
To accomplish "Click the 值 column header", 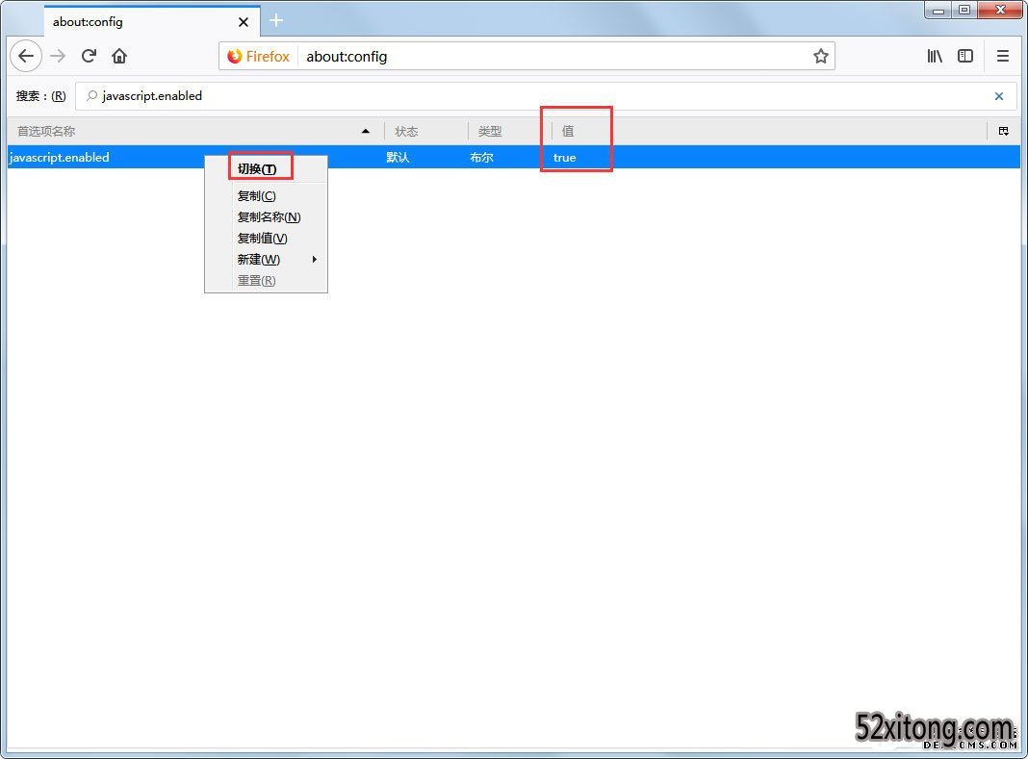I will pyautogui.click(x=768, y=131).
